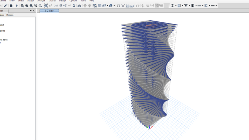Click the set building view limits icon
This screenshot has width=249, height=140.
pyautogui.click(x=104, y=6)
